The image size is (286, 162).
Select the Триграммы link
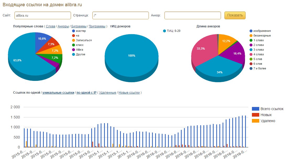[x=97, y=26]
